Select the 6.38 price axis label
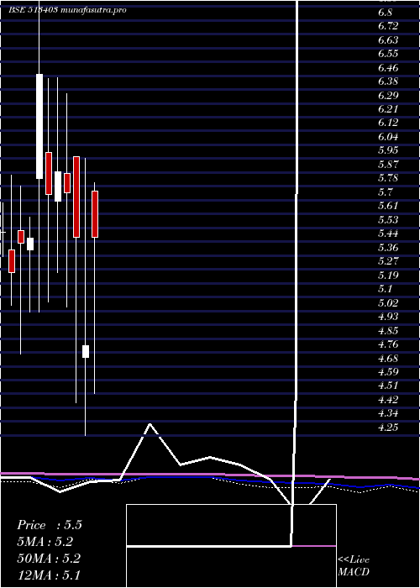The width and height of the screenshot is (420, 588). tap(388, 81)
